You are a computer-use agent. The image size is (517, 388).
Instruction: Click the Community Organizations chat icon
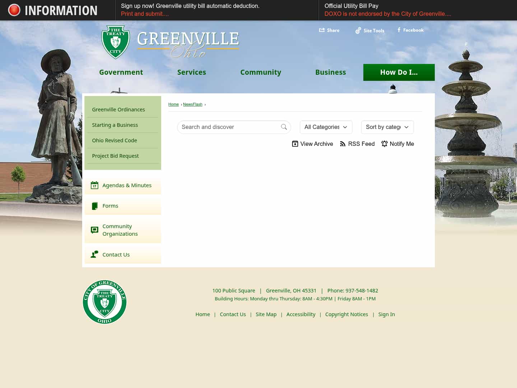click(94, 230)
